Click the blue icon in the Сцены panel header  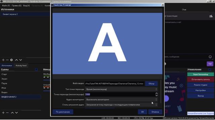pos(36,70)
